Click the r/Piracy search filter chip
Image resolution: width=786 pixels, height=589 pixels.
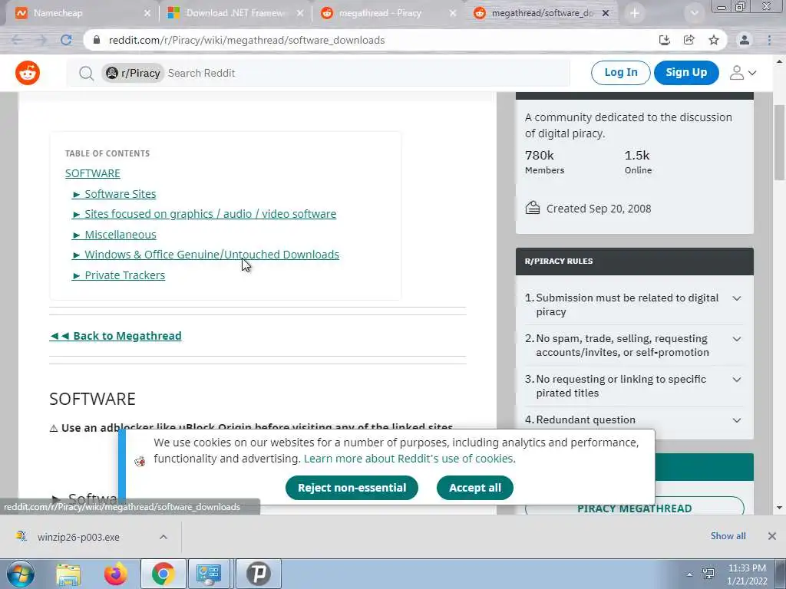click(133, 73)
